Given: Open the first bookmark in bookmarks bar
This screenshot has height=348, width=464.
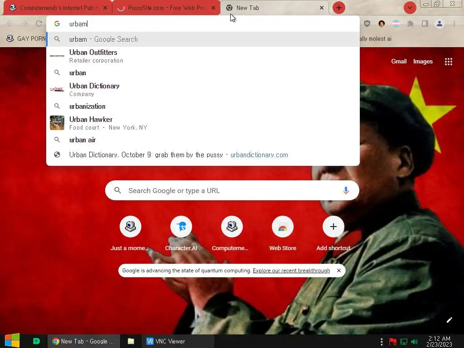Looking at the screenshot, I should 26,39.
